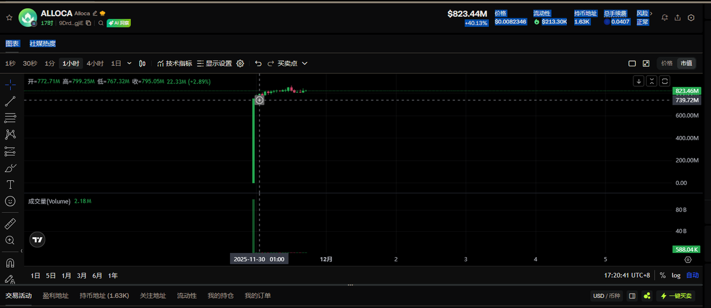The width and height of the screenshot is (711, 308).
Task: Open the 交易活动 tab
Action: [18, 296]
